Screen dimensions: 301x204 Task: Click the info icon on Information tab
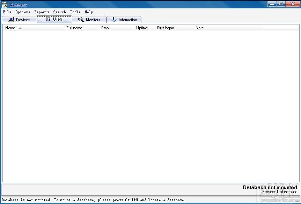(x=113, y=20)
